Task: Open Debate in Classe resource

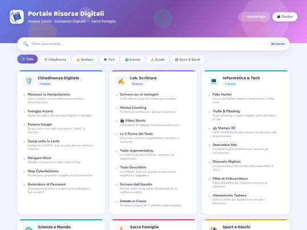Action: (153, 203)
